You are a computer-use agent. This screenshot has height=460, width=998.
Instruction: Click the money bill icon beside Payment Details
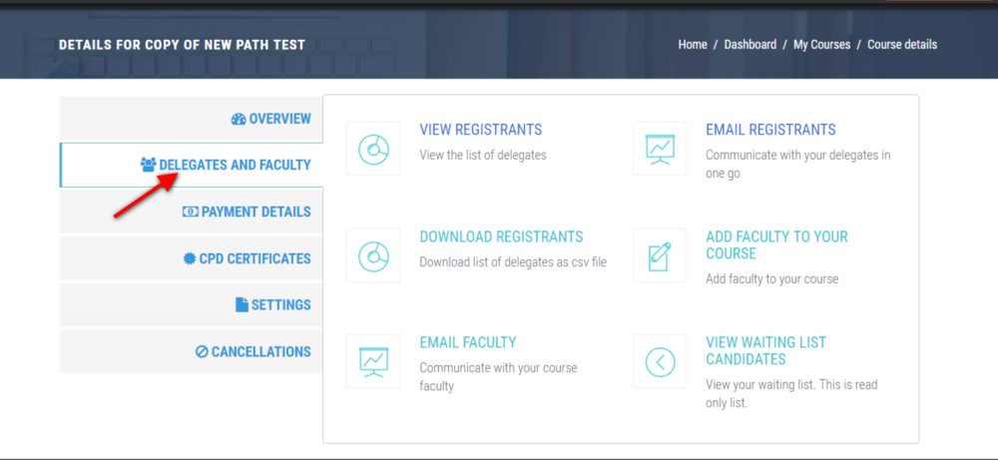tap(191, 212)
